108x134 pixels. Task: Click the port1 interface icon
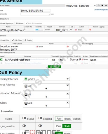pyautogui.click(x=26, y=79)
